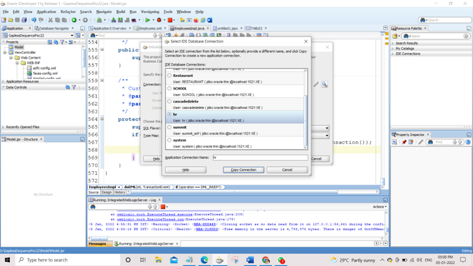Click the red stop icon in log toolbar

pyautogui.click(x=163, y=207)
